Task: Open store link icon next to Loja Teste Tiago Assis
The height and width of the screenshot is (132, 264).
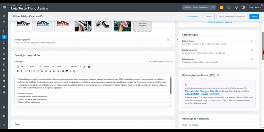Action: (x=47, y=9)
